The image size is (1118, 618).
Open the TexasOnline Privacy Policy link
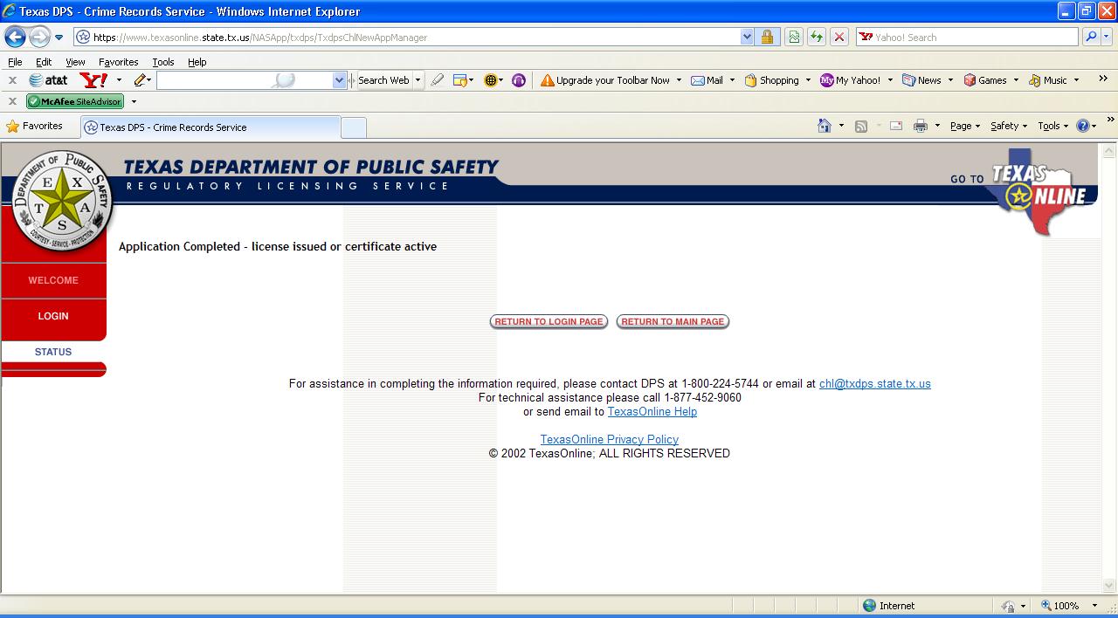tap(609, 440)
